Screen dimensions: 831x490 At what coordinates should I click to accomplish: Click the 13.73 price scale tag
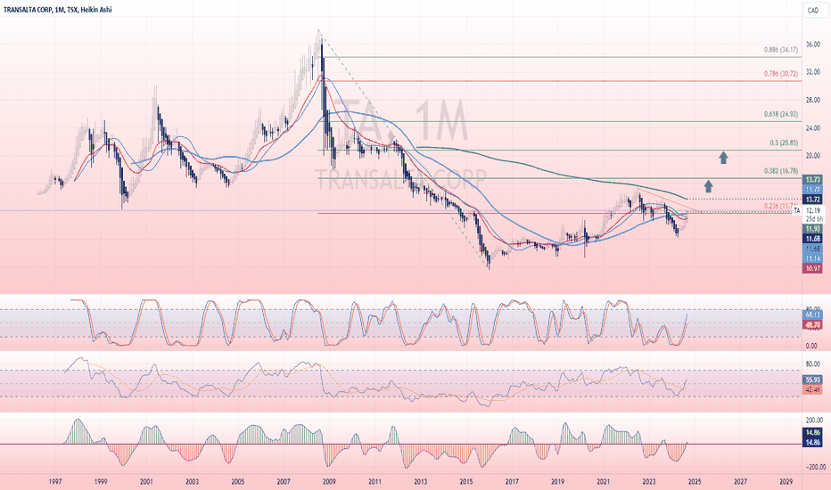[x=813, y=180]
